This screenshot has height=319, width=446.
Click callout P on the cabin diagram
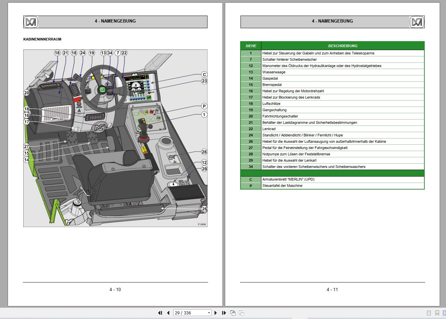[x=204, y=106]
